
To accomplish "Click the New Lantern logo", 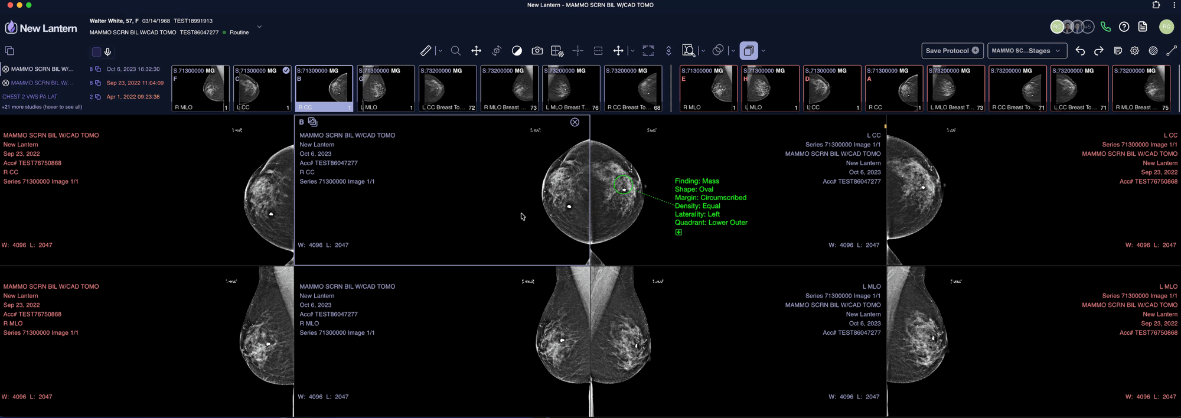I will pyautogui.click(x=41, y=28).
